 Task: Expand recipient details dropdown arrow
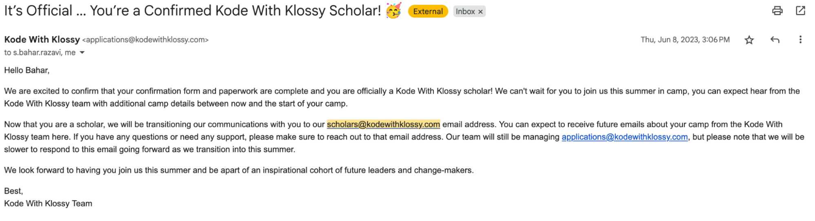[x=82, y=53]
